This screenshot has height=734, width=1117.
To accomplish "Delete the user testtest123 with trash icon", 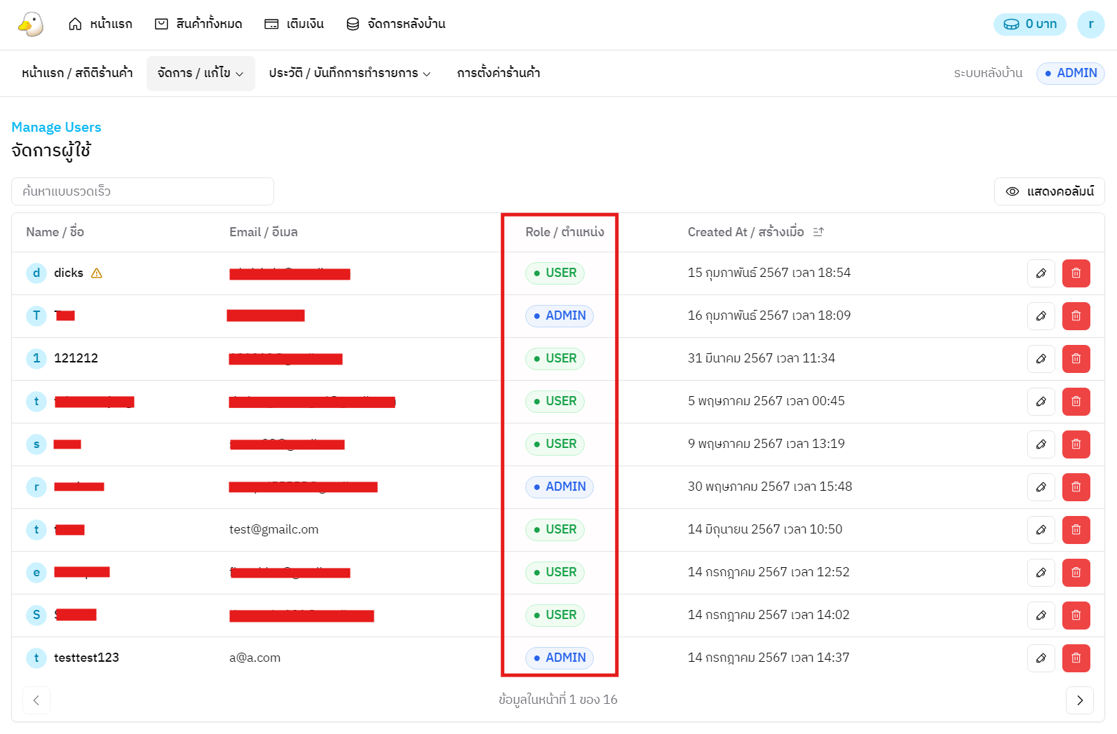I will point(1076,658).
